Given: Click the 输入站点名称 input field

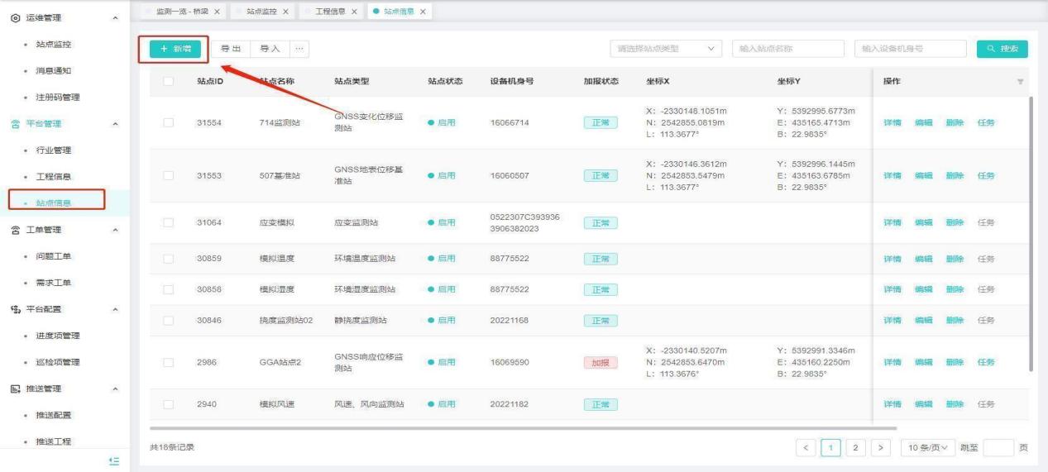Looking at the screenshot, I should click(787, 50).
